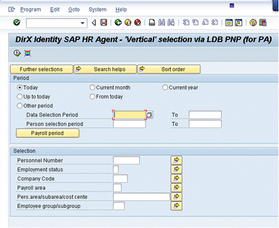Viewport: 279px width, 228px height.
Task: Click the Next Page icon
Action: click(205, 23)
